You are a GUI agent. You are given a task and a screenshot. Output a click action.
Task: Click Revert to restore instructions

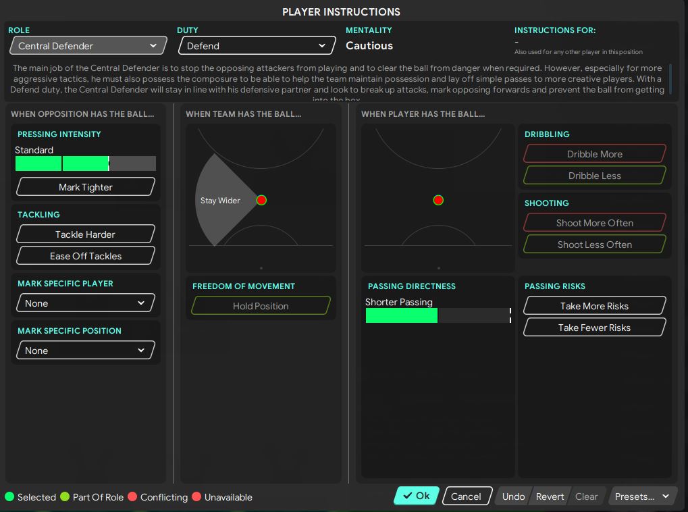coord(550,496)
